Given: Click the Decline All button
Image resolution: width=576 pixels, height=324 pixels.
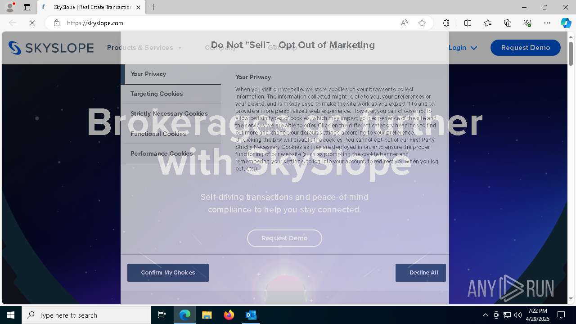Looking at the screenshot, I should tap(421, 273).
